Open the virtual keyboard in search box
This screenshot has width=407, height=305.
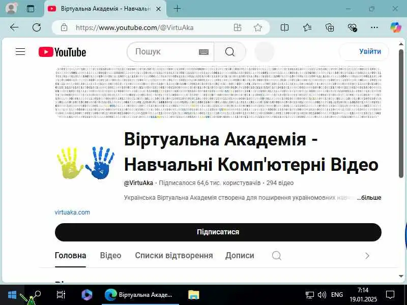pos(204,52)
